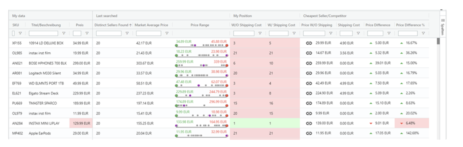Image resolution: width=463 pixels, height=147 pixels.
Task: Select the Last searched group header
Action: [107, 16]
